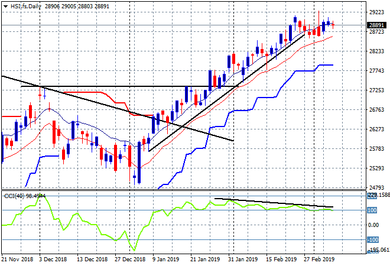Click the 27 Feb 2019 date label

point(319,259)
